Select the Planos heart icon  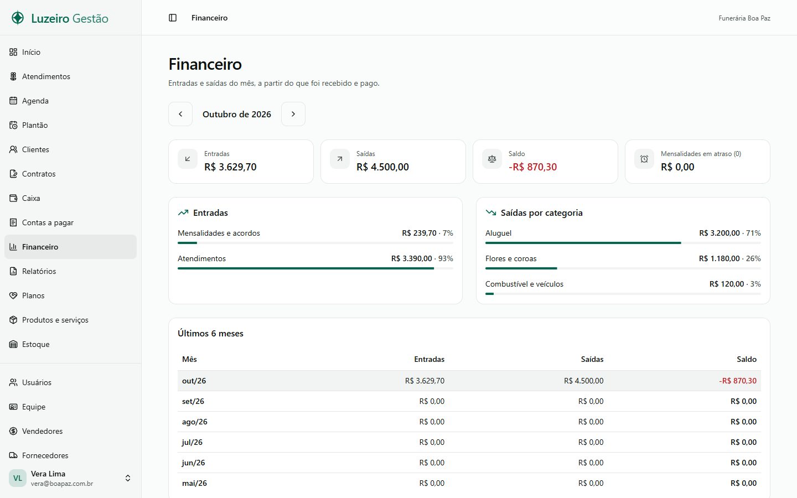(13, 295)
